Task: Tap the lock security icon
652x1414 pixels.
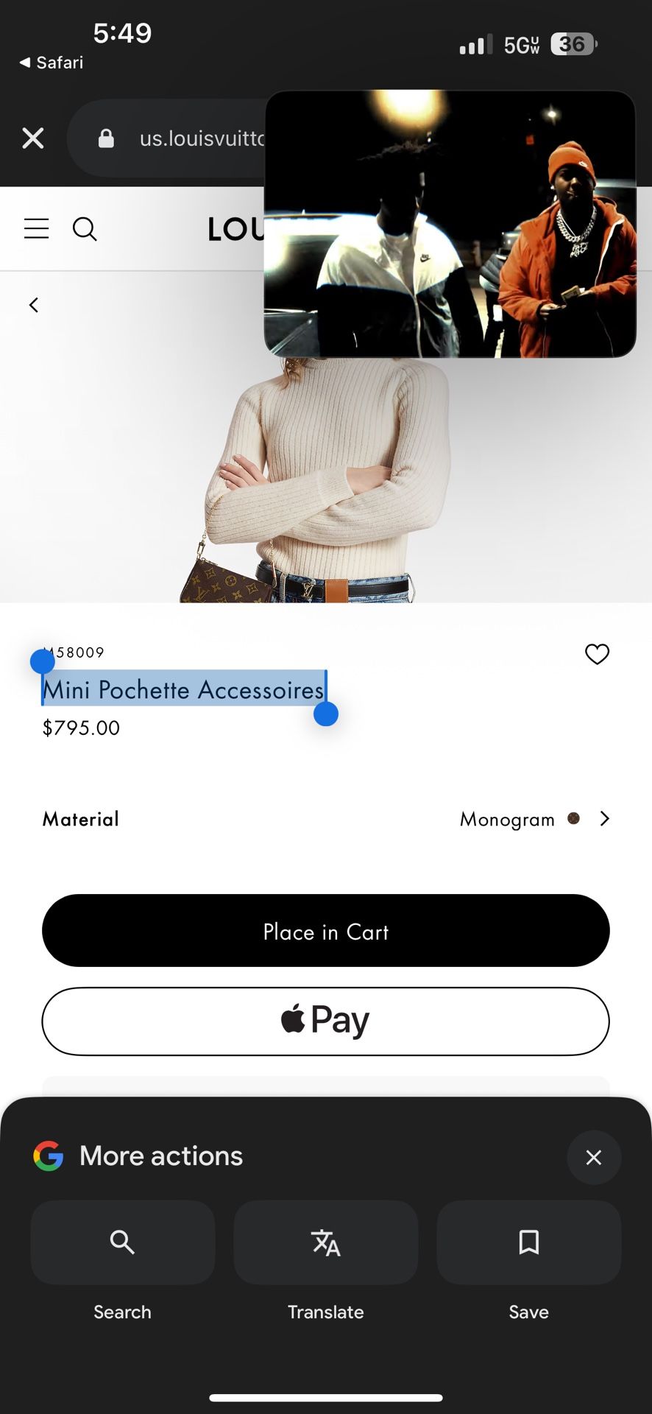Action: click(106, 138)
